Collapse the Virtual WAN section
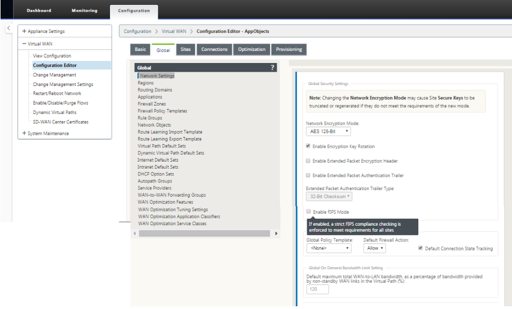 tap(24, 44)
